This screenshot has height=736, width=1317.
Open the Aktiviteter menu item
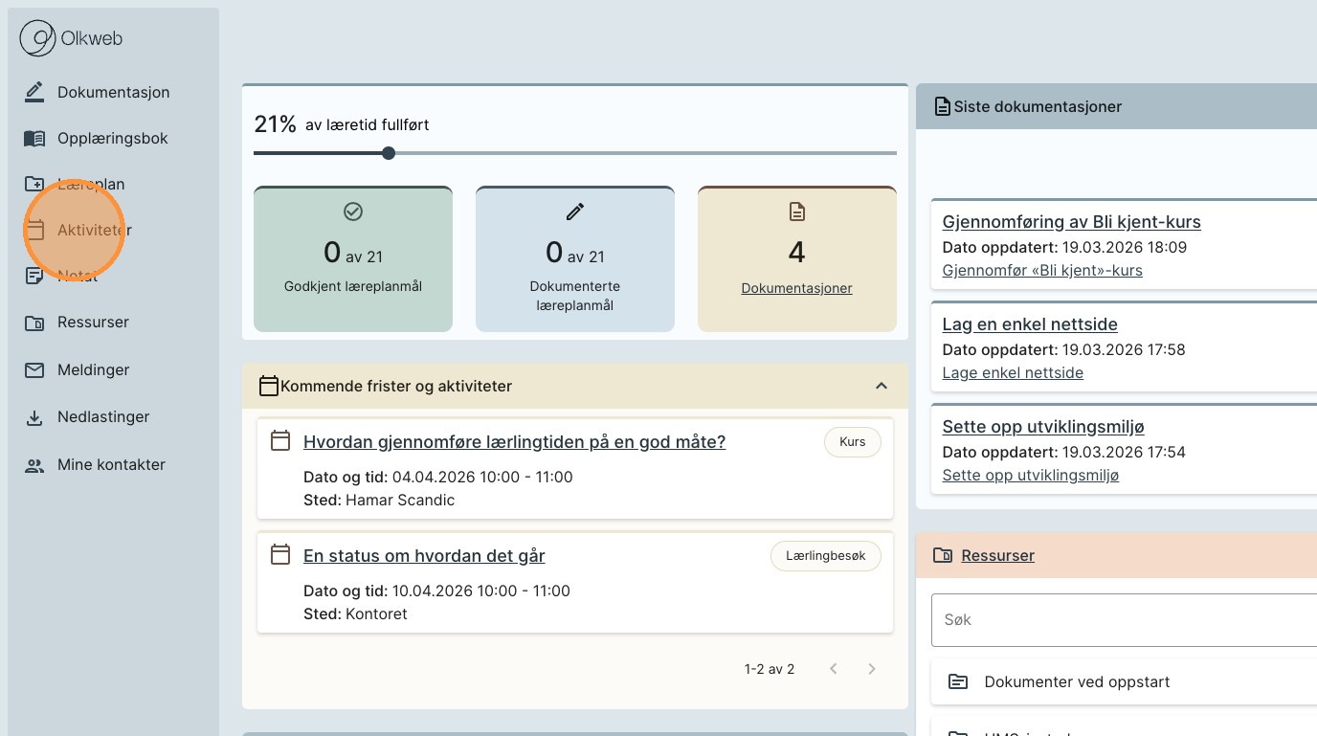coord(94,231)
